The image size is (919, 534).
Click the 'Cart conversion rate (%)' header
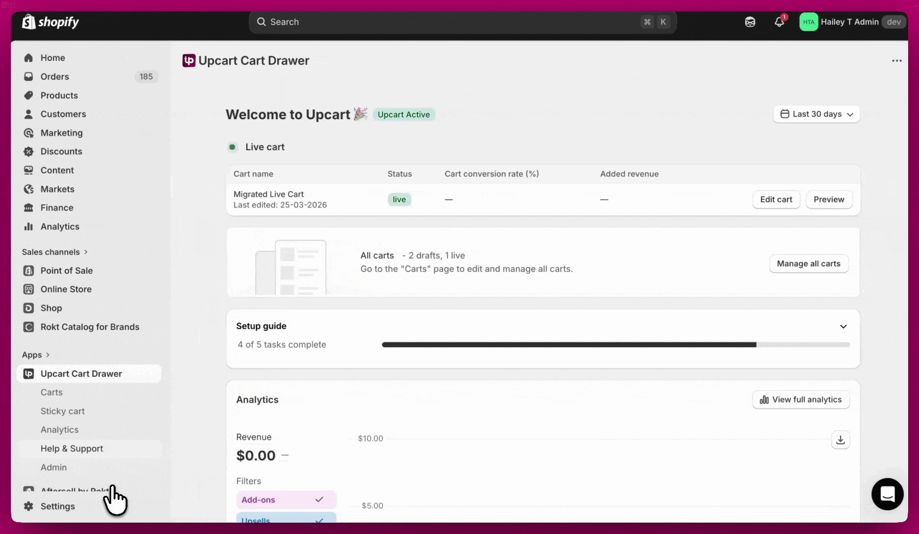click(492, 174)
